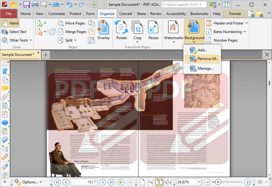
Task: Go to the previous page
Action: [x=66, y=182]
